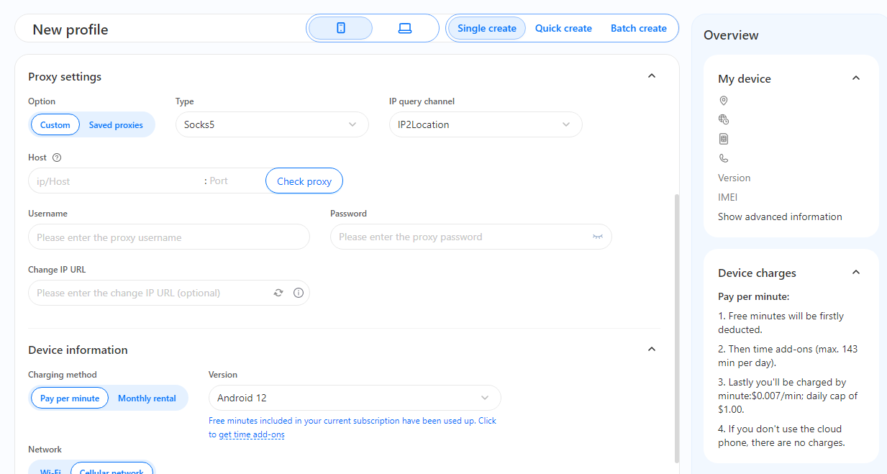The width and height of the screenshot is (887, 474).
Task: Click the Host help question mark icon
Action: (x=57, y=158)
